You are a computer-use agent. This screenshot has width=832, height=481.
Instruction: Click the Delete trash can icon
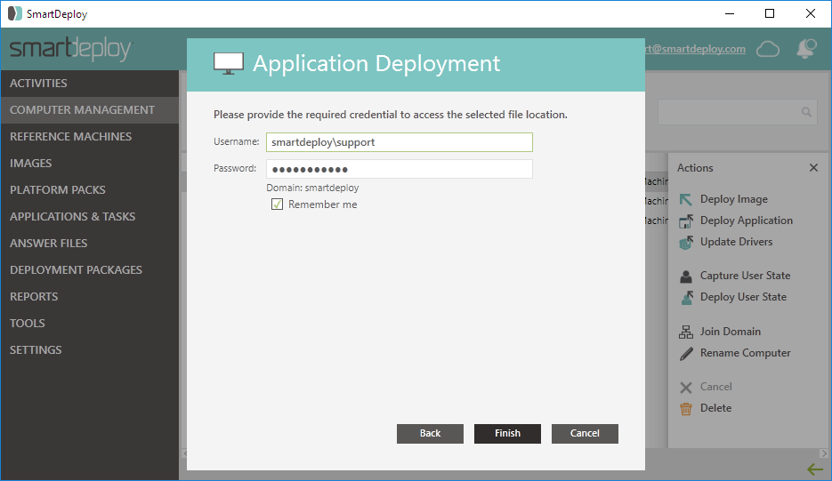pyautogui.click(x=685, y=409)
